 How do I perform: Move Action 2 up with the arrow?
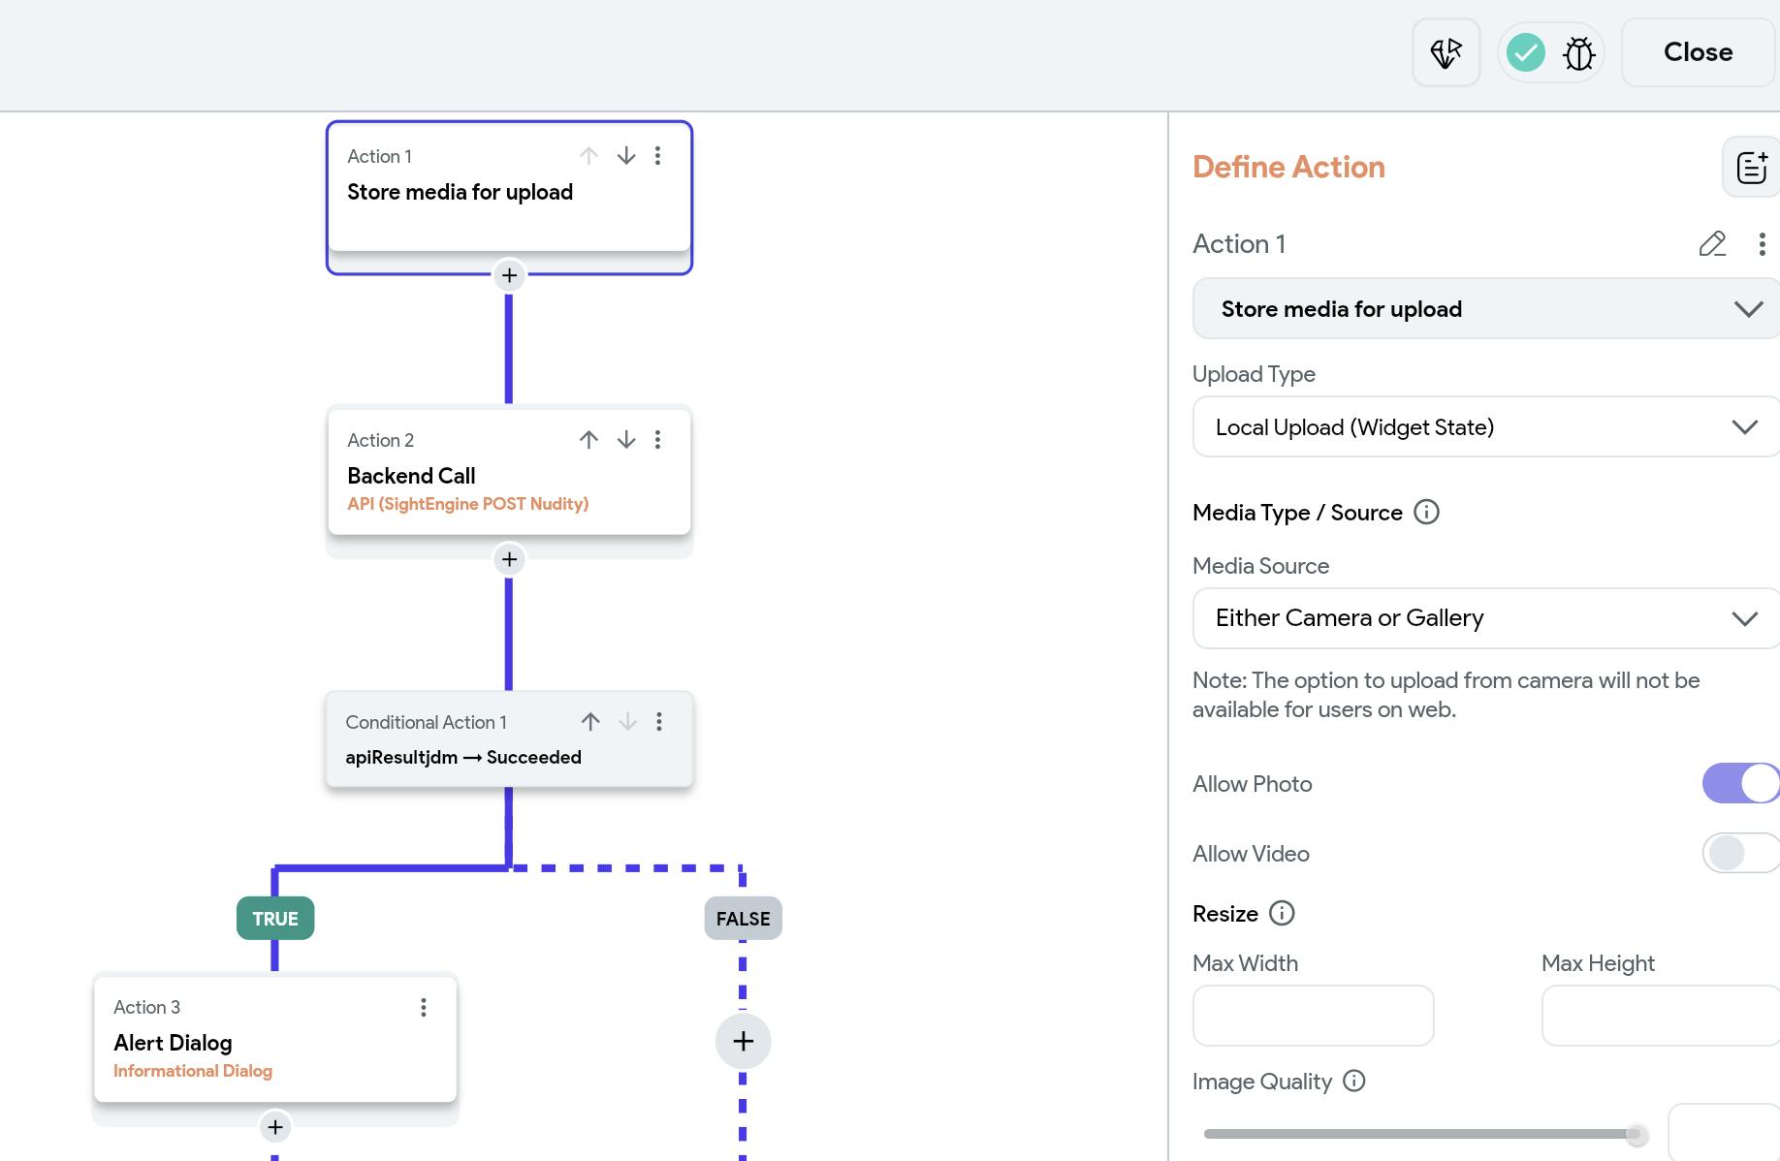(x=588, y=440)
